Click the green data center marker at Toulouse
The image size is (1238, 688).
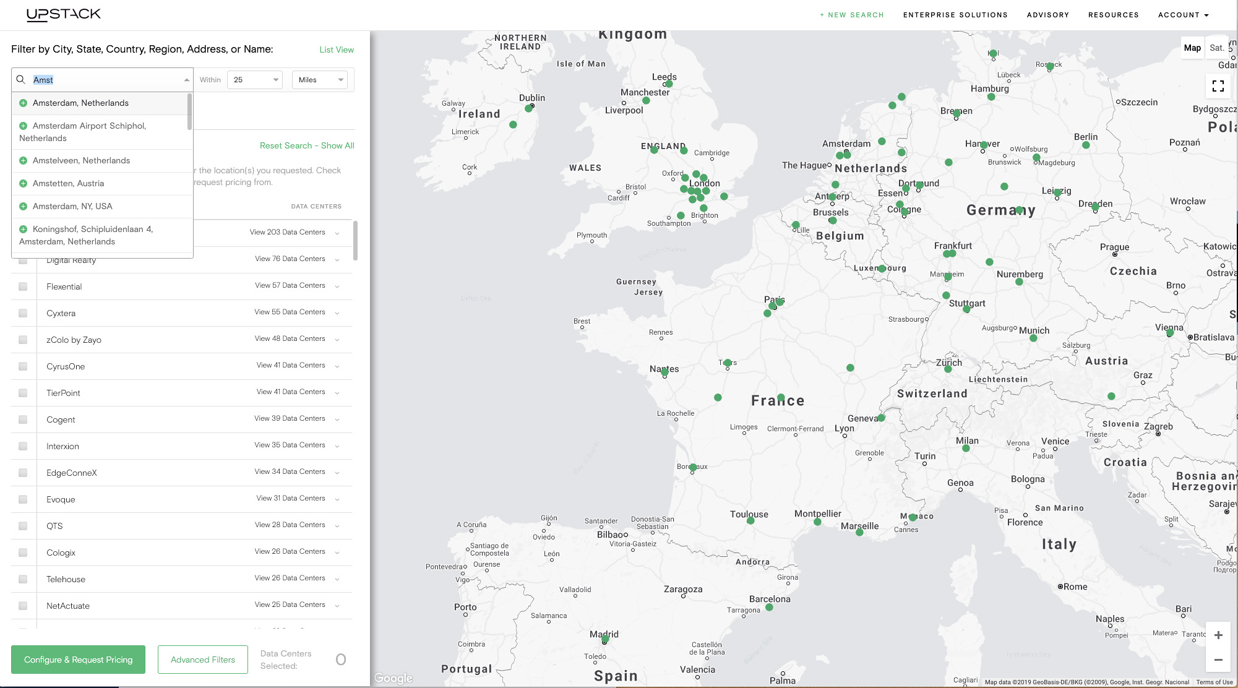[x=750, y=521]
